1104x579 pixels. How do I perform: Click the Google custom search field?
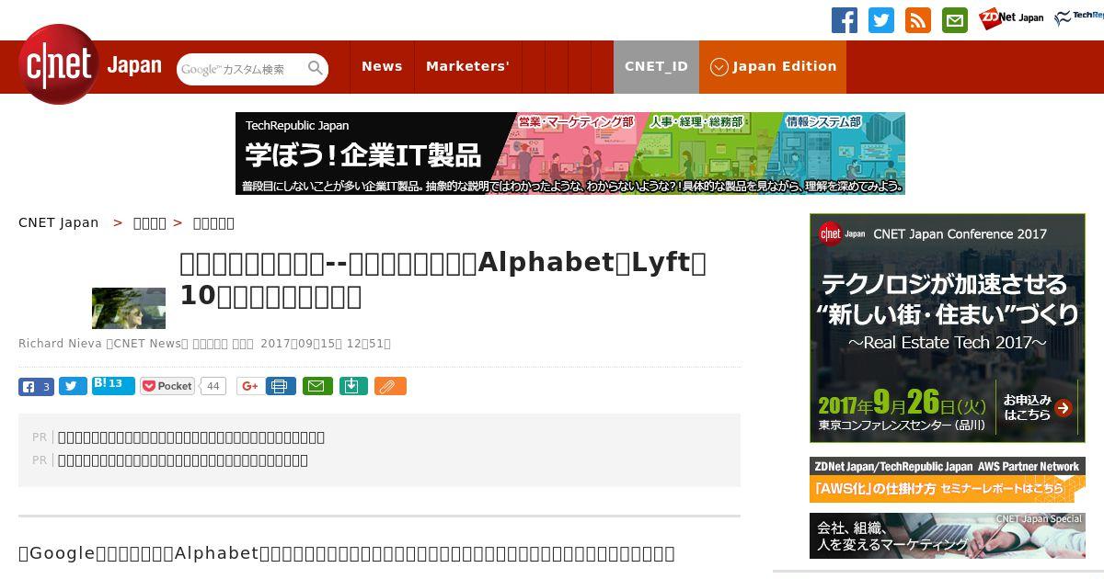[242, 69]
